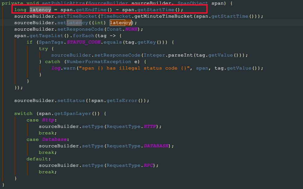Click 'getStartTime' in the latency subtraction line
Screen dimensions: 303x189
tap(156, 10)
